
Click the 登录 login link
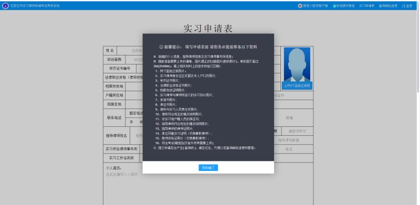[409, 6]
